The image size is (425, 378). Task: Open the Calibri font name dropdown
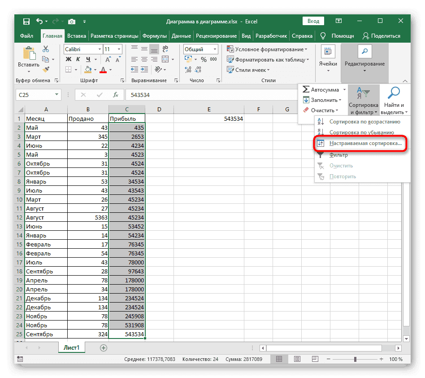(x=99, y=49)
